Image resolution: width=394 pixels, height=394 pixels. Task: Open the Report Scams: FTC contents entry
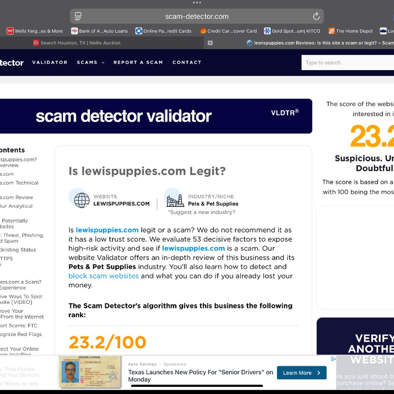(19, 325)
